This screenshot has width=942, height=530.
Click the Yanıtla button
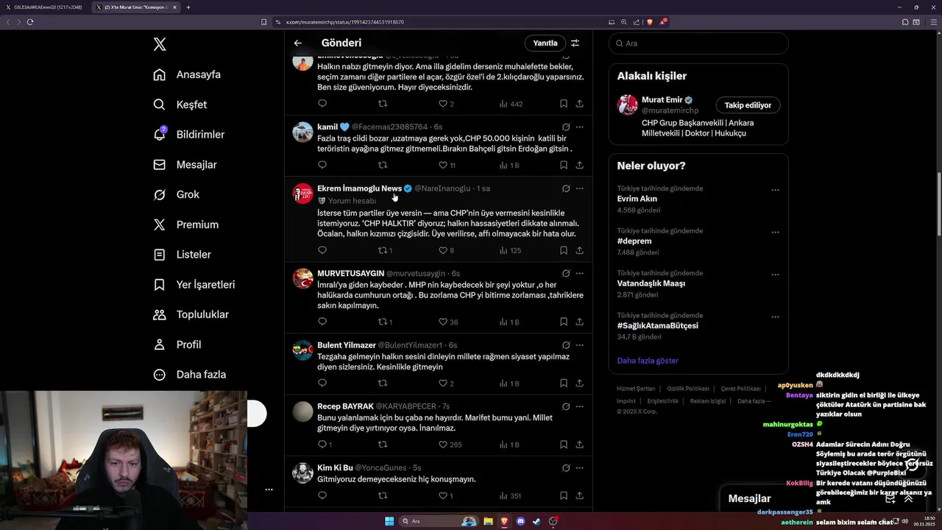545,43
